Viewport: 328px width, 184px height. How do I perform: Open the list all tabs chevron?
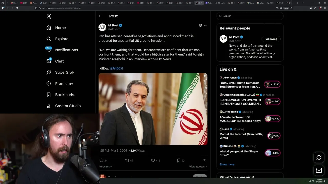tap(303, 3)
